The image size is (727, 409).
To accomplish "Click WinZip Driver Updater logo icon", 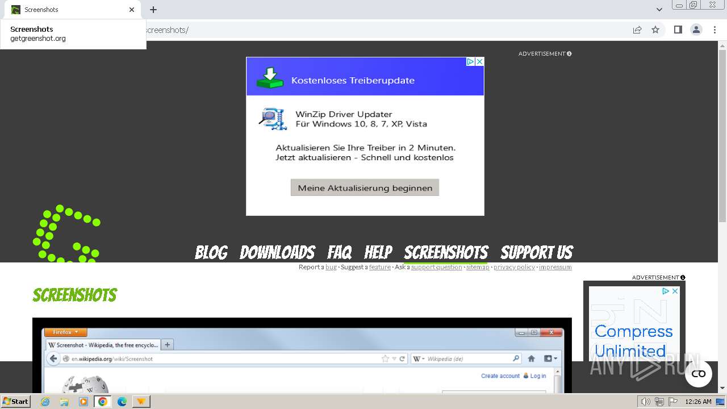I will (273, 119).
